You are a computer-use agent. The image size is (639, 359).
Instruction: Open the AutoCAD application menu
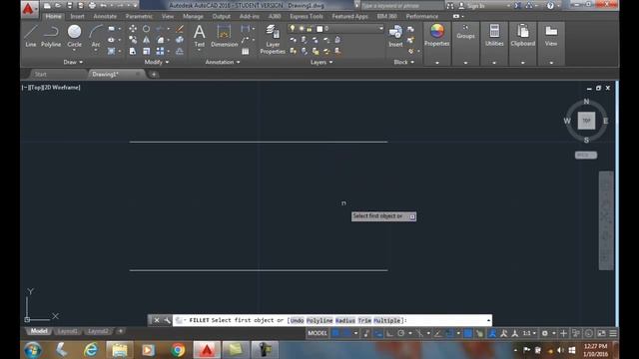point(29,8)
